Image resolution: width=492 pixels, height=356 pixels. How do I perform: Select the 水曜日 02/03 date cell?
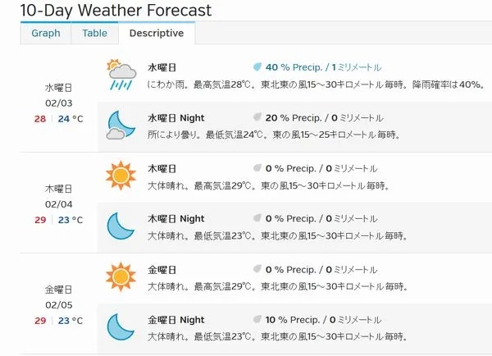tap(59, 103)
